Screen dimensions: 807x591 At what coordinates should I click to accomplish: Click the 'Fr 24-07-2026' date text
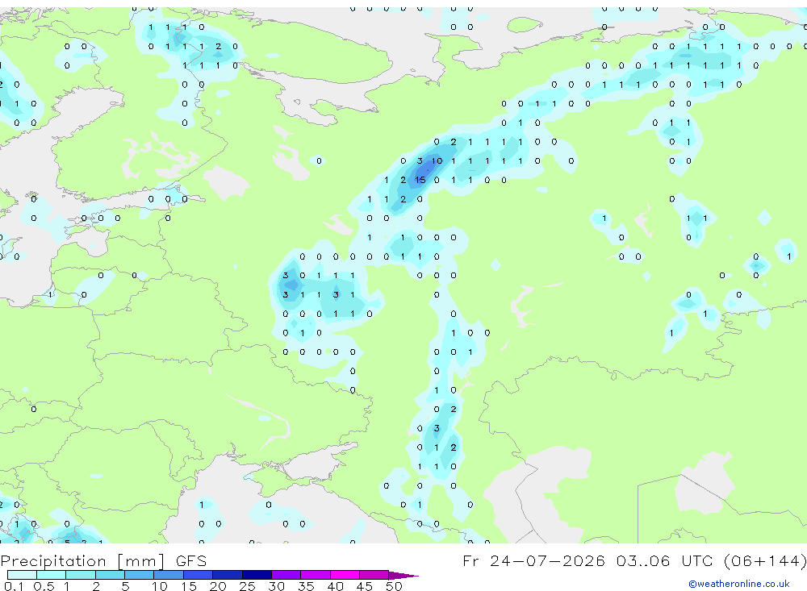pos(533,560)
